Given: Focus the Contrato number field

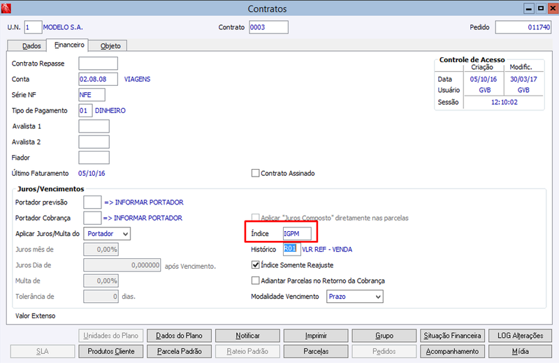Looking at the screenshot, I should click(x=268, y=27).
